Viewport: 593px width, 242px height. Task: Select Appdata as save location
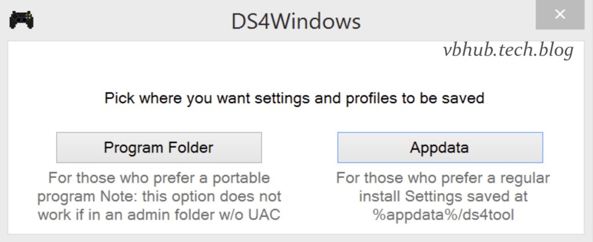pos(440,147)
